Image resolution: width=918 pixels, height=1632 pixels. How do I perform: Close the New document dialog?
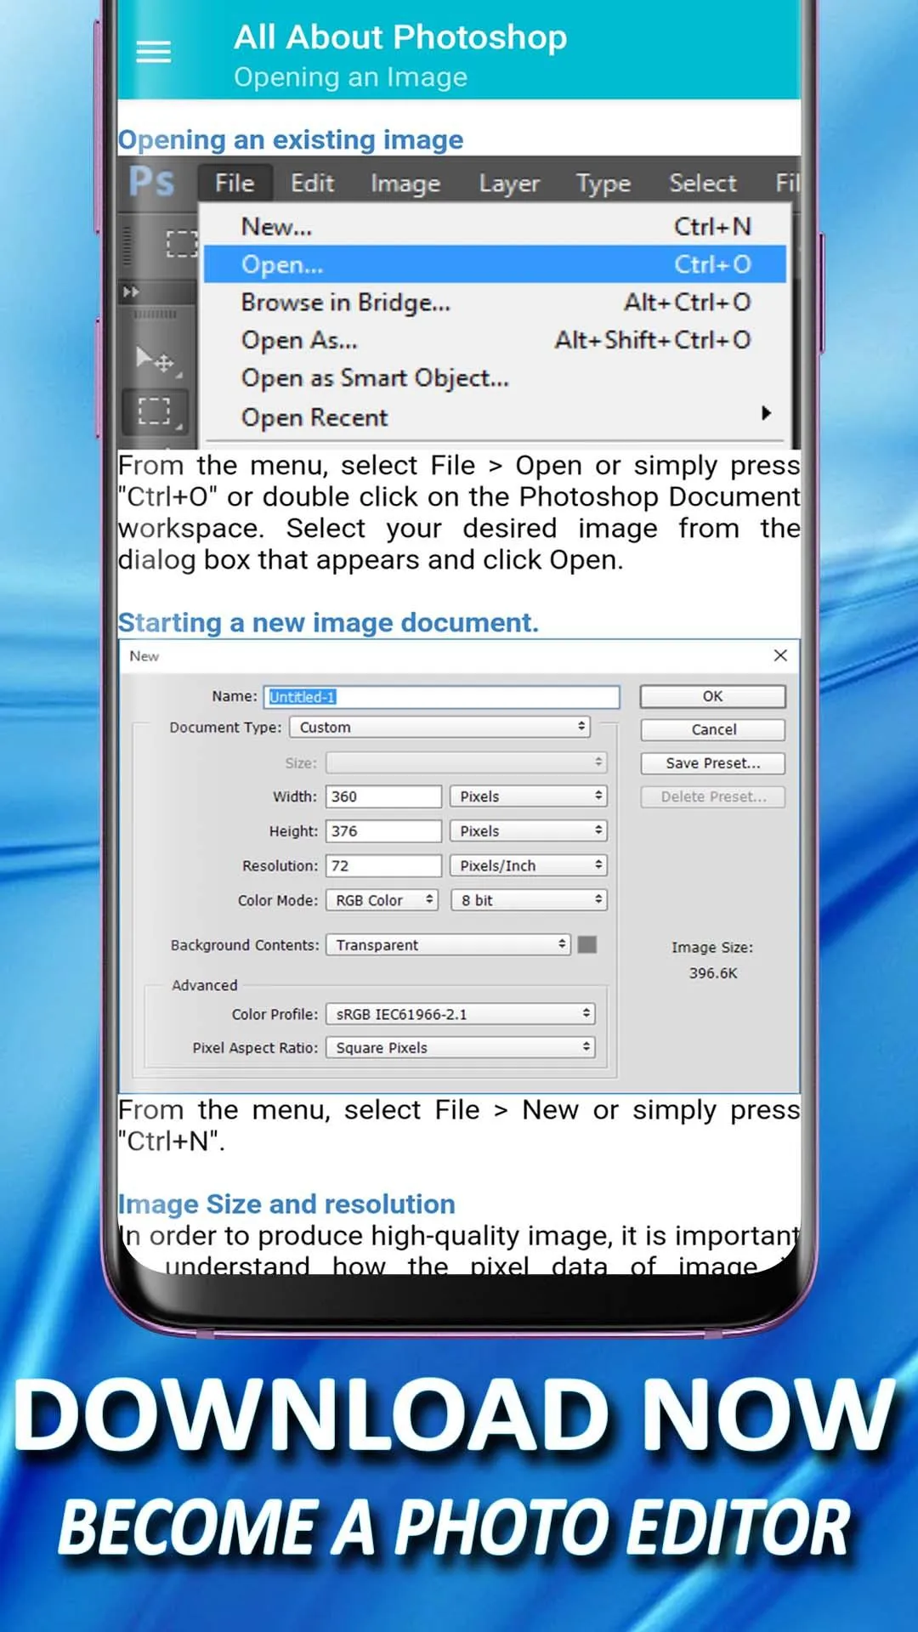(x=780, y=655)
